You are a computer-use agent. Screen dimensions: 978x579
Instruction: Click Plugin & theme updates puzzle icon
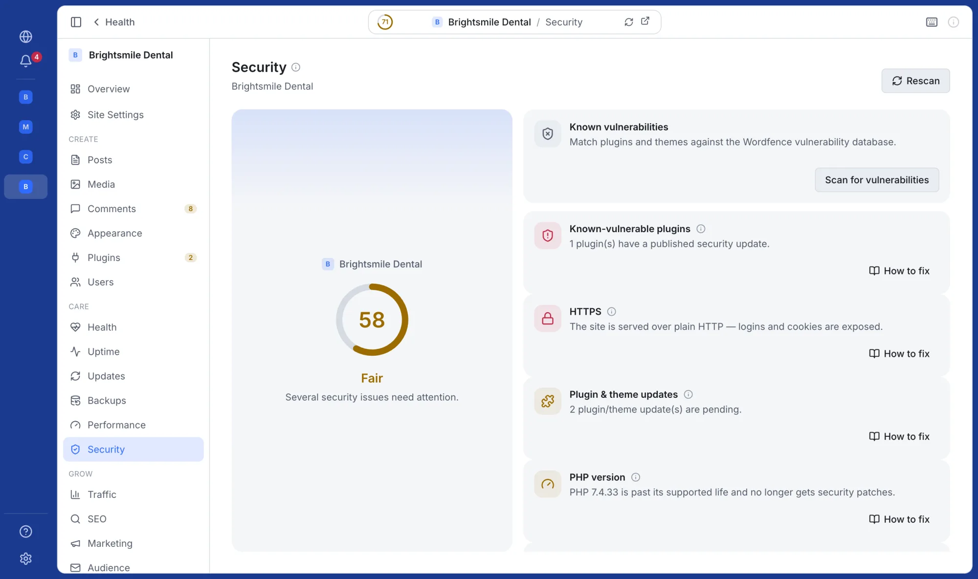tap(548, 401)
